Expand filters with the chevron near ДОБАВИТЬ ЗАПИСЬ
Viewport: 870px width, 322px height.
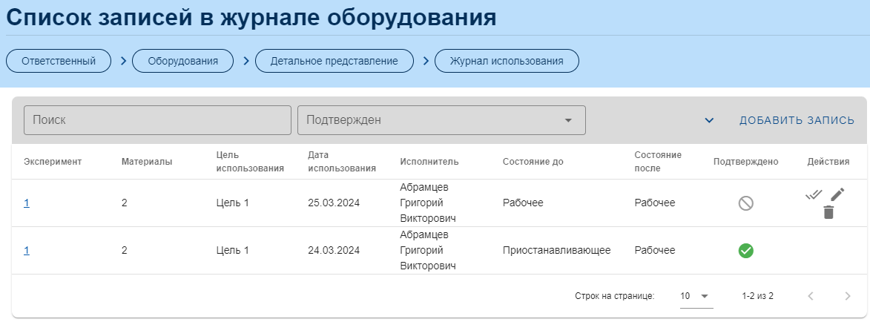click(x=709, y=120)
